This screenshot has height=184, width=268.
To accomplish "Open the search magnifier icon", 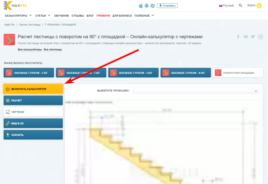I will pos(240,5).
